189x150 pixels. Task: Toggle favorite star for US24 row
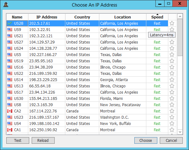172,48
